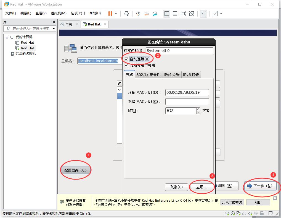Image resolution: width=281 pixels, height=218 pixels.
Task: Edit the connection name field System eth0
Action: (179, 51)
